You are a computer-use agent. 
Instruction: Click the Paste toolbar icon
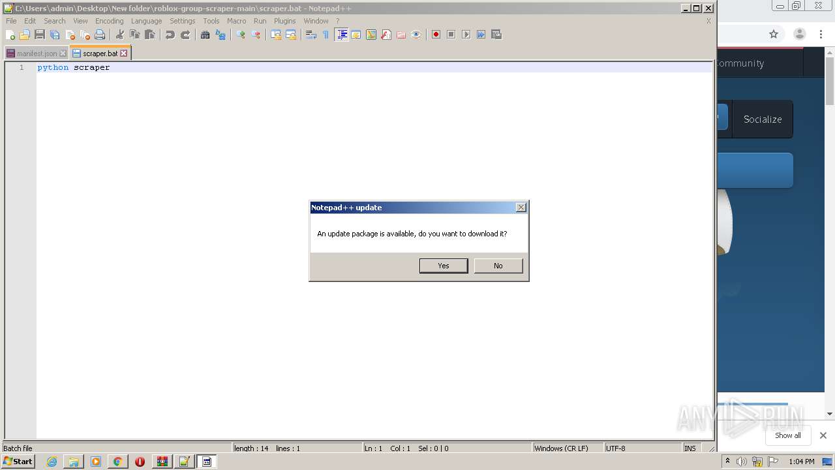(150, 35)
